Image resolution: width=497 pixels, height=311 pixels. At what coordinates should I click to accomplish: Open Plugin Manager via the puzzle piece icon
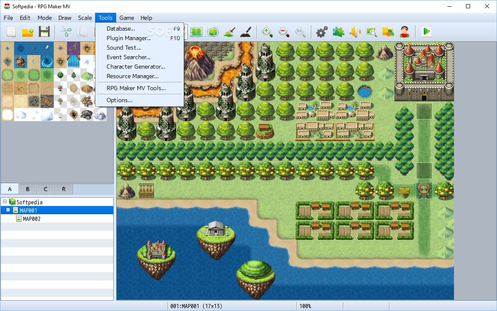click(x=338, y=32)
